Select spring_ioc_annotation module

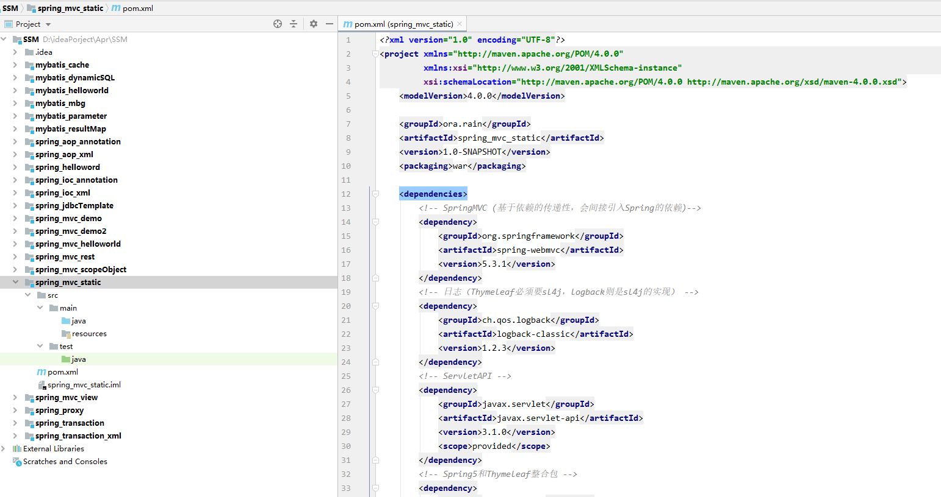(x=76, y=180)
